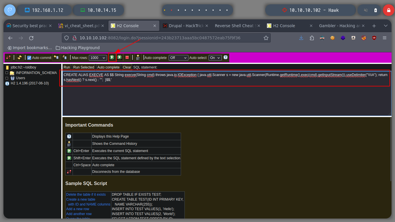The width and height of the screenshot is (395, 222).
Task: Open the Auto select dropdown set to On
Action: 215,58
